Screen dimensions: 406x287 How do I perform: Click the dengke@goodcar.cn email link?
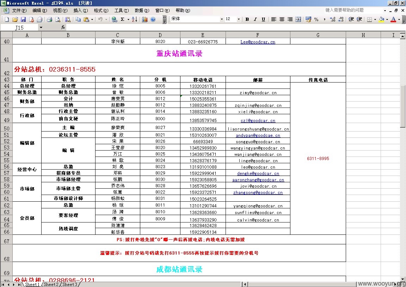coord(258,173)
